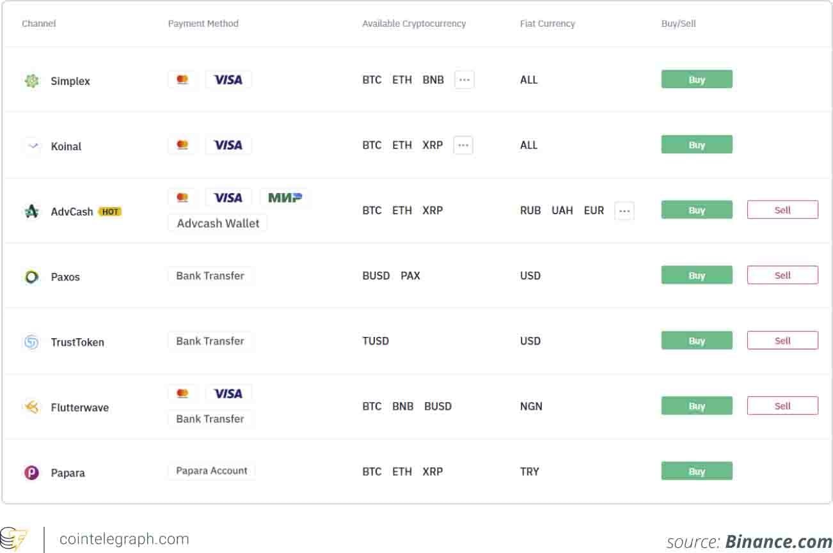The width and height of the screenshot is (833, 553).
Task: Click the Flutterwave channel logo icon
Action: coord(31,407)
